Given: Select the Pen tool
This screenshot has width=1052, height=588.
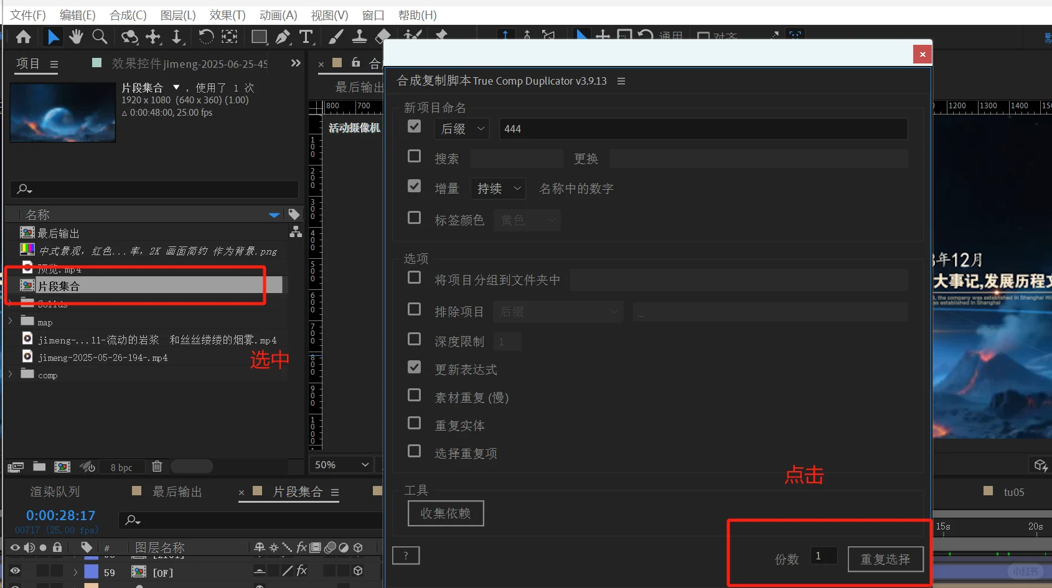Looking at the screenshot, I should click(x=283, y=37).
